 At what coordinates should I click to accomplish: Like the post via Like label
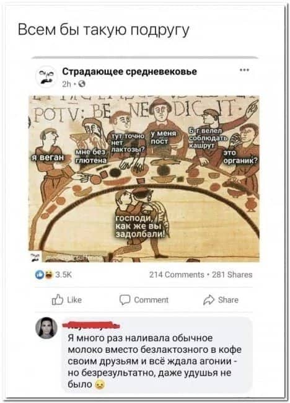[x=74, y=300]
